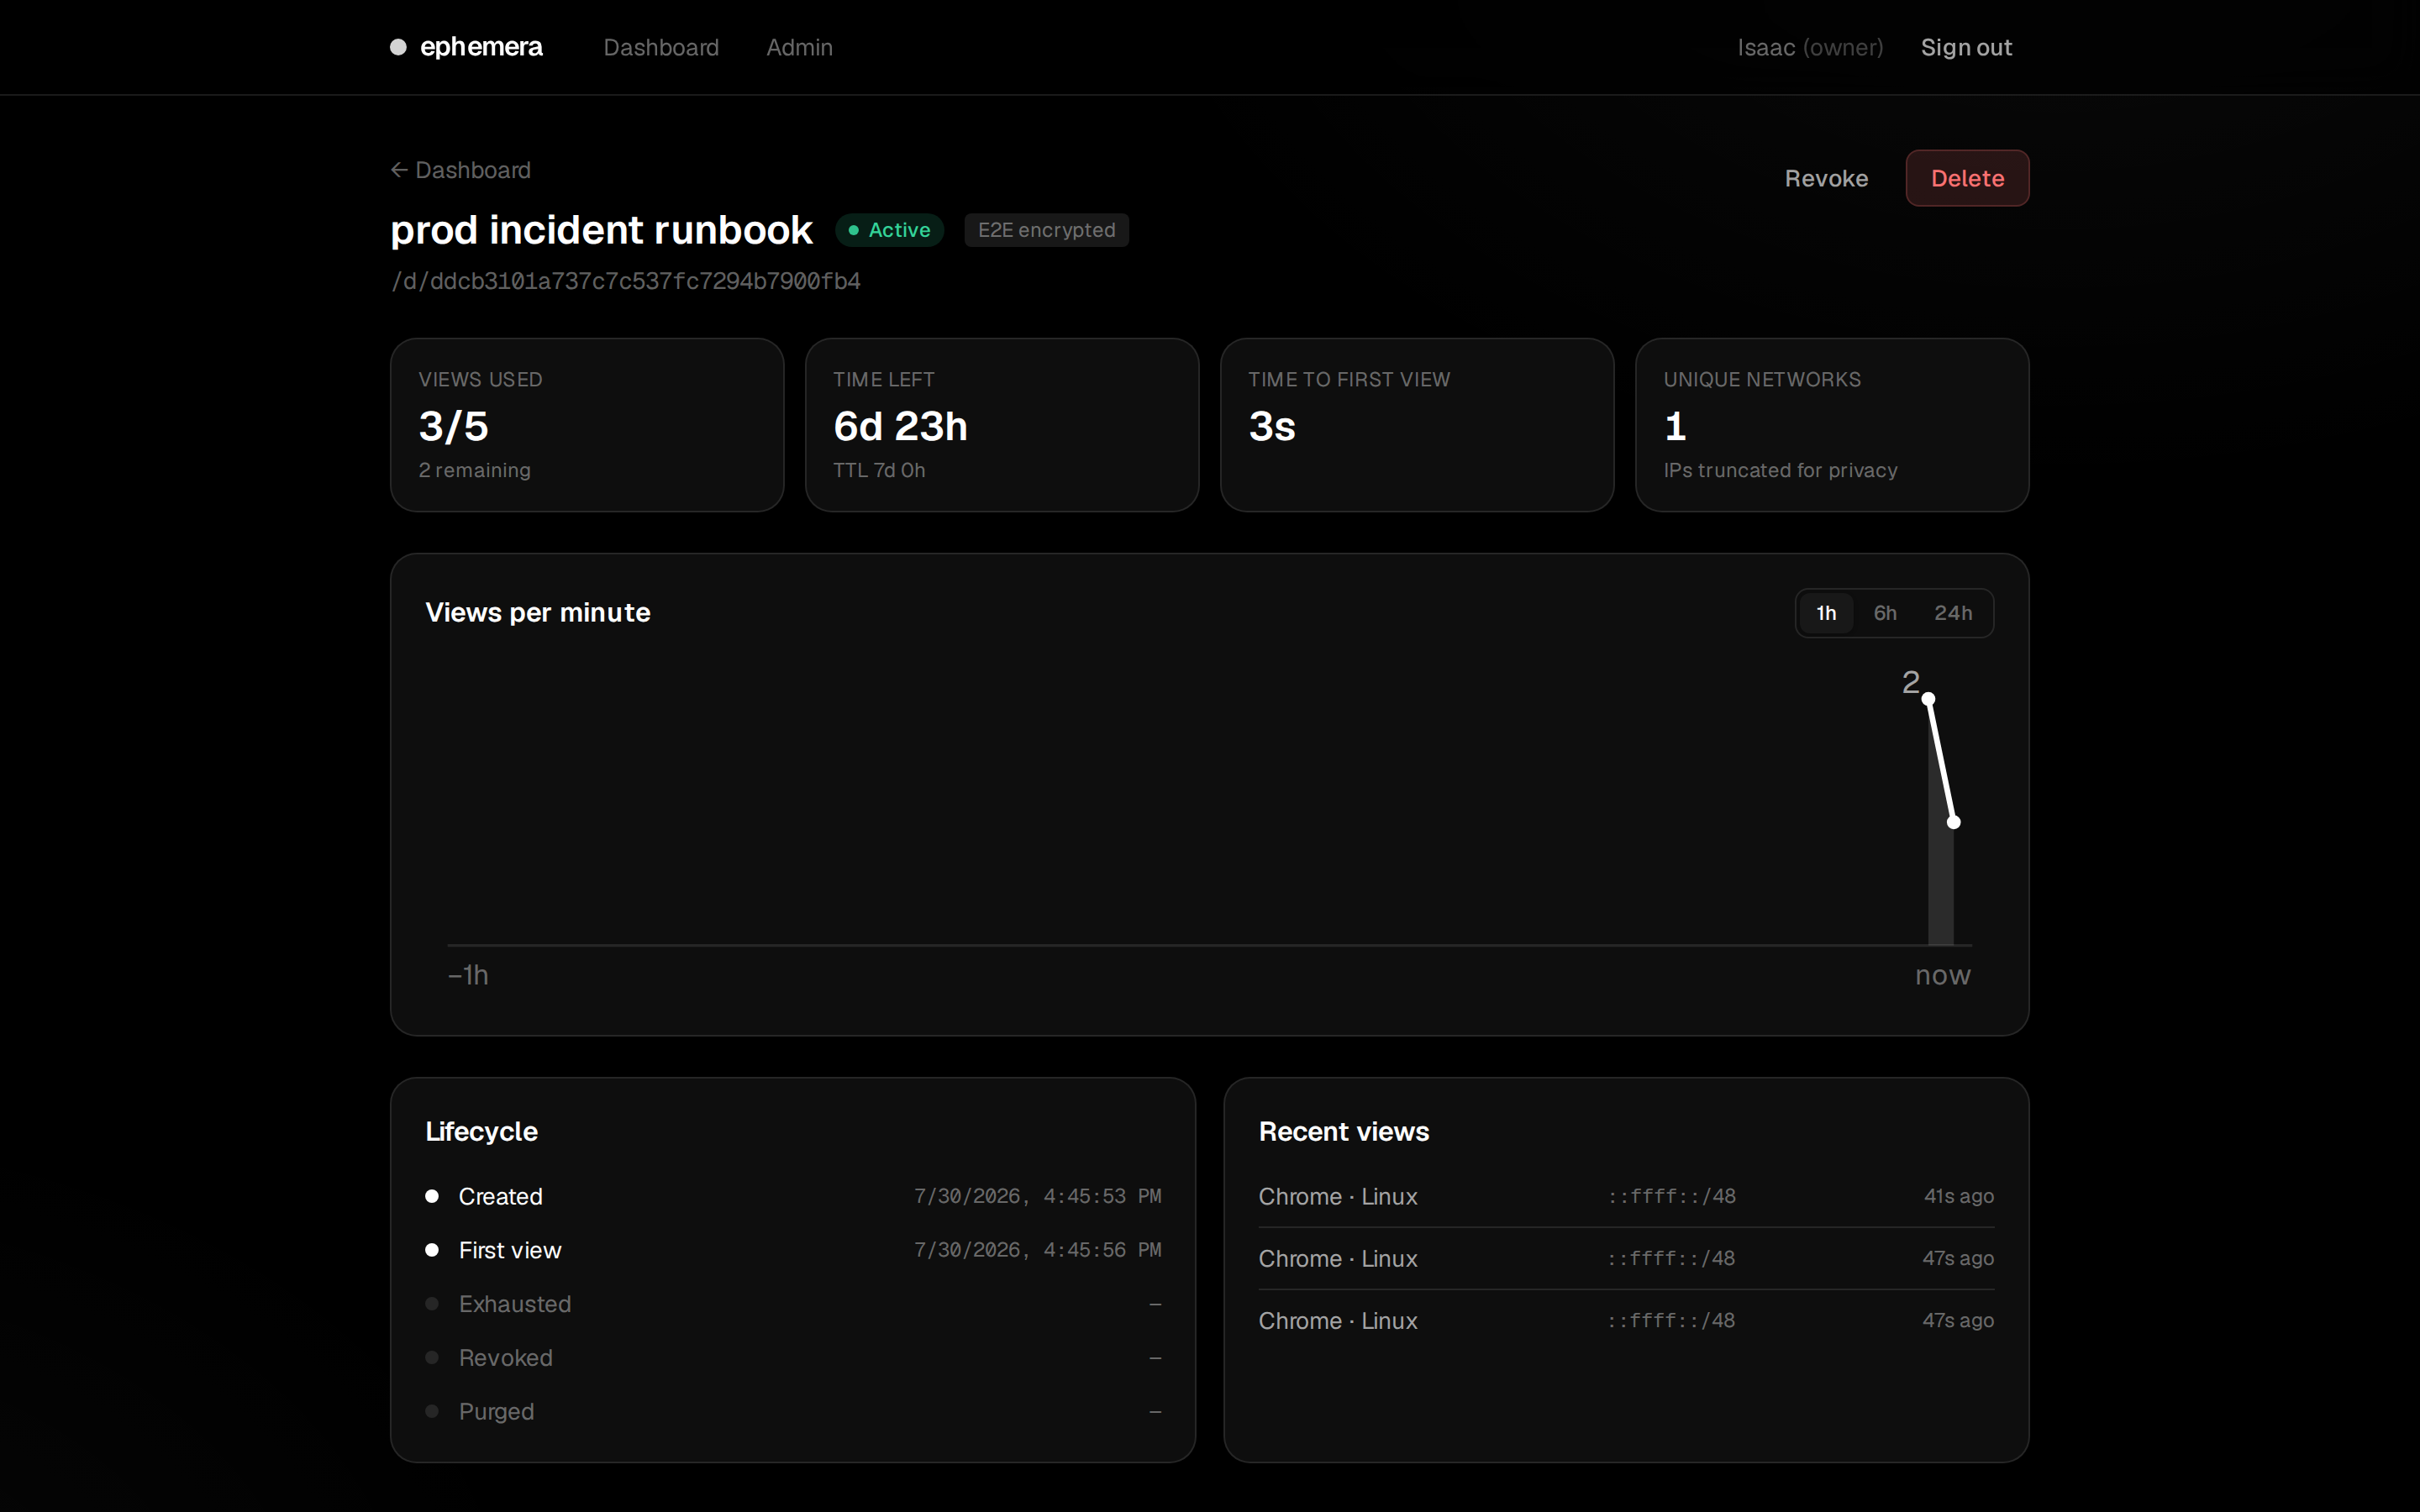Image resolution: width=2420 pixels, height=1512 pixels.
Task: Switch chart range to 1h
Action: pos(1826,613)
